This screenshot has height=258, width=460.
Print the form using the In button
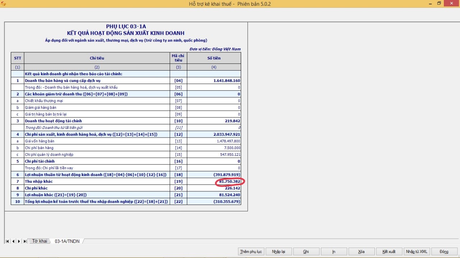(334, 252)
